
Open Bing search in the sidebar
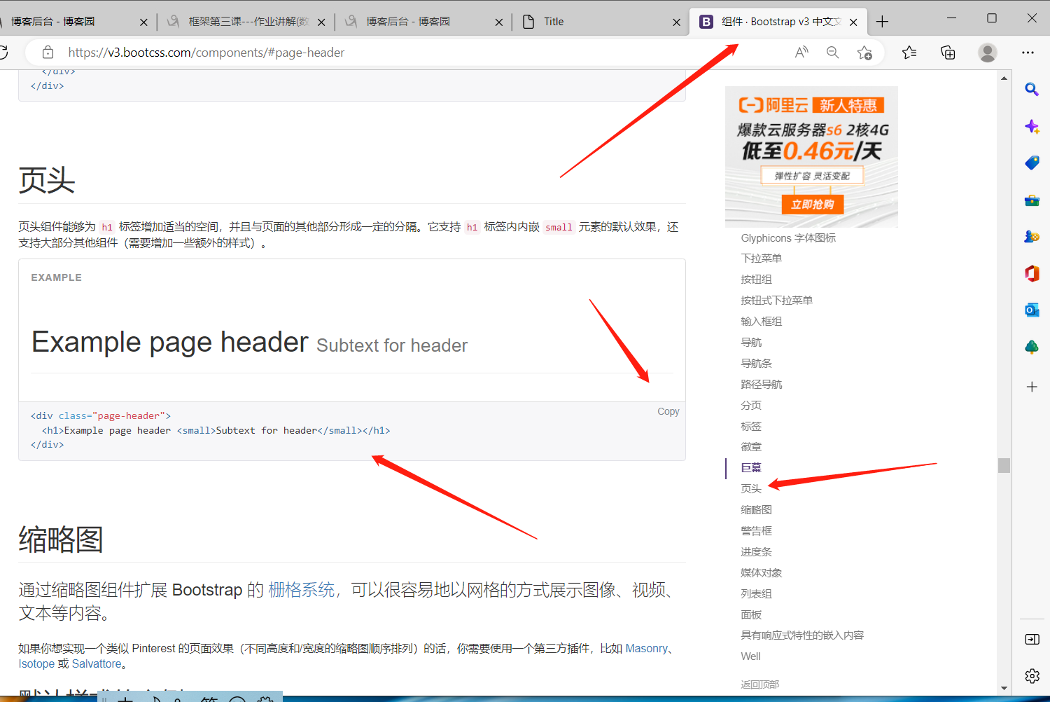pyautogui.click(x=1032, y=89)
